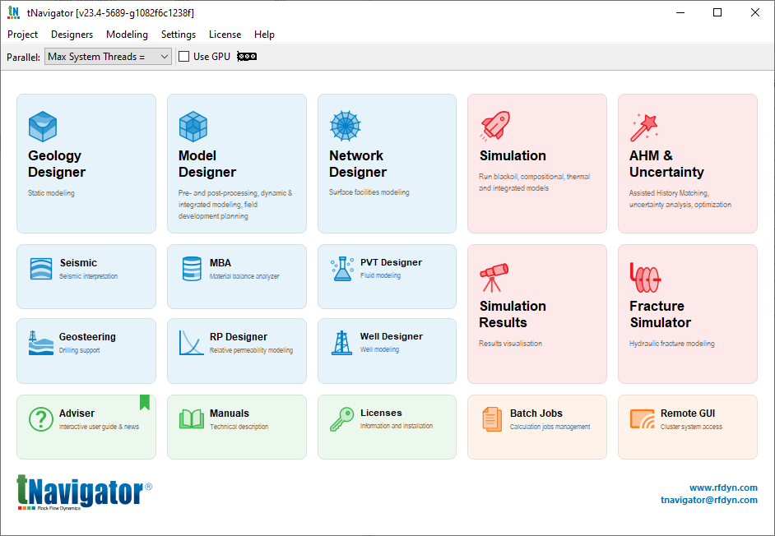The height and width of the screenshot is (536, 775).
Task: Click the green bookmark on the Adviser tile
Action: coord(144,402)
